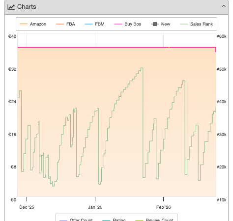Click the #10k rank axis label
233x221 pixels.
[x=222, y=200]
